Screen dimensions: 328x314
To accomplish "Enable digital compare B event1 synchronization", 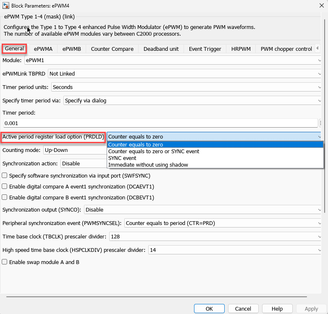I will (4, 197).
